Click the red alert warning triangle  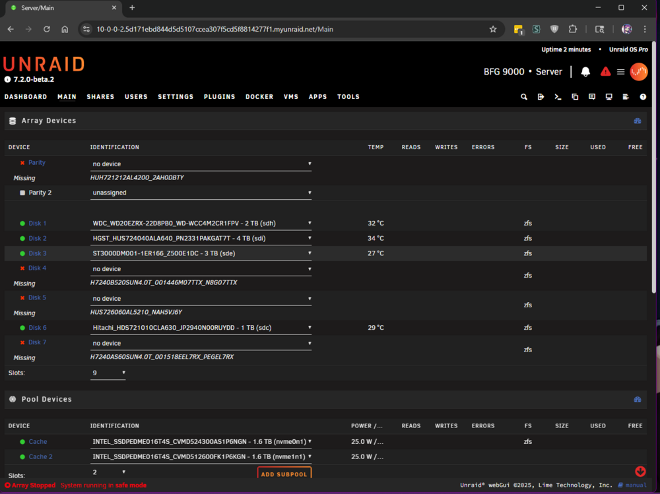pos(605,71)
